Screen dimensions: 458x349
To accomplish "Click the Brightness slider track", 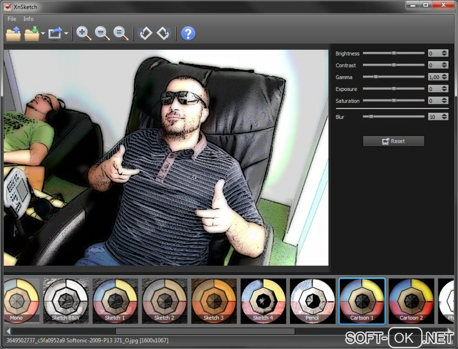I will tap(393, 53).
